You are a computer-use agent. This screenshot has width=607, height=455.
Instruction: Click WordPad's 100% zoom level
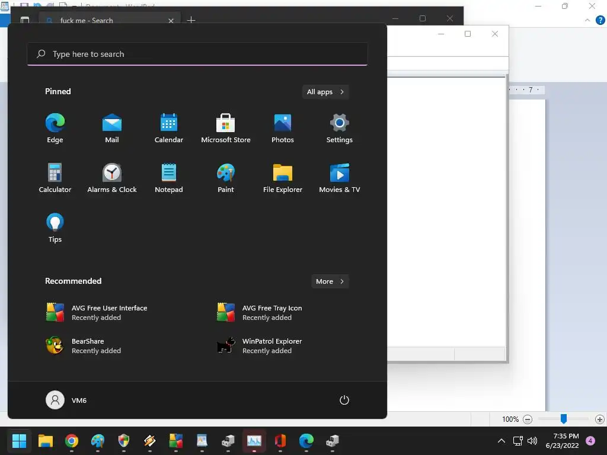[510, 419]
